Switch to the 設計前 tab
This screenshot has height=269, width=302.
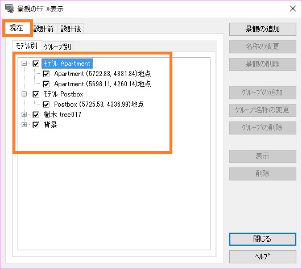(x=44, y=29)
